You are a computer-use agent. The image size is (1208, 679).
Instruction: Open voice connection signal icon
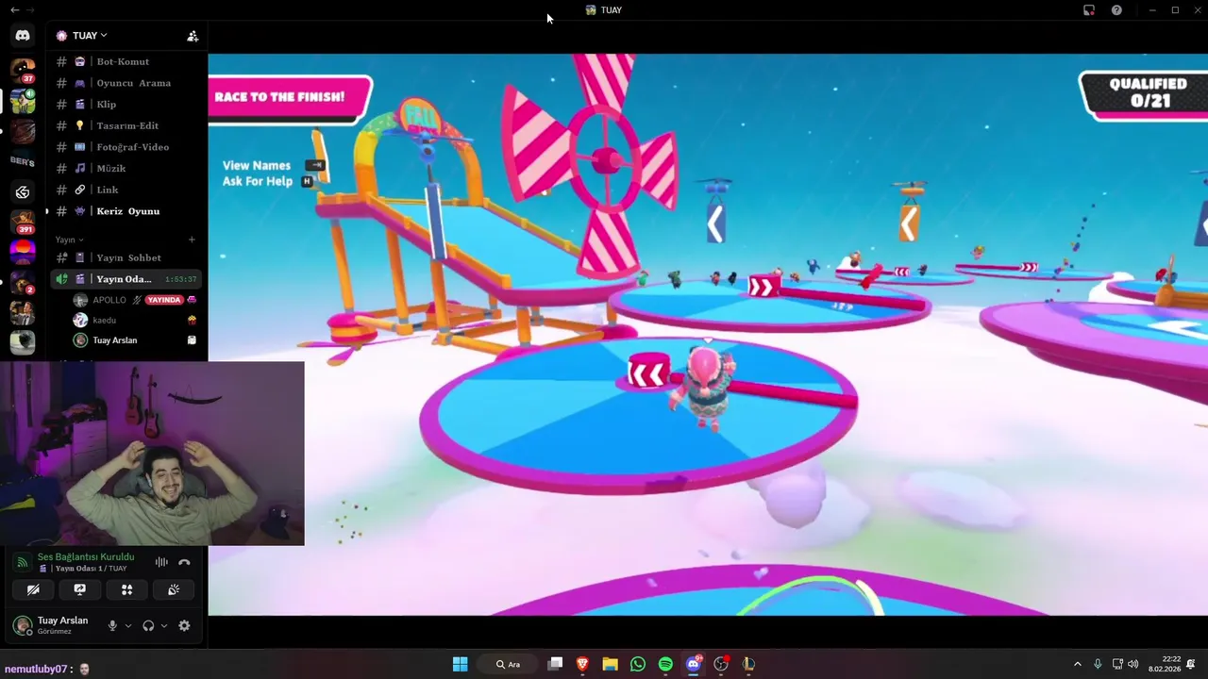22,562
